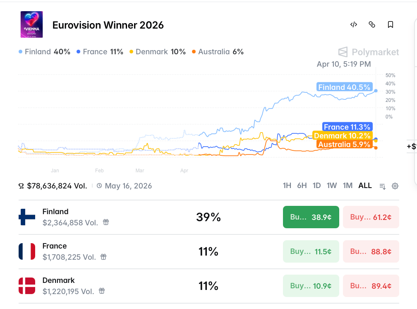
Task: Buy Yes on Denmark at 10.9¢
Action: (311, 286)
